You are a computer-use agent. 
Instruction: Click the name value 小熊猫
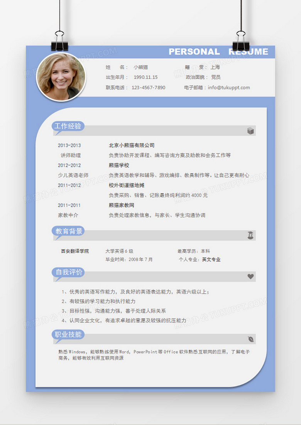pos(140,67)
